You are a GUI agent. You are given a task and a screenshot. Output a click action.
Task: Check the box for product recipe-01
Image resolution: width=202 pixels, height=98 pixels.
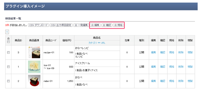point(8,52)
